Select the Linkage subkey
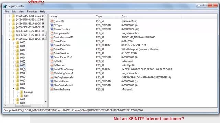This screenshot has height=123, width=220. (x=29, y=92)
